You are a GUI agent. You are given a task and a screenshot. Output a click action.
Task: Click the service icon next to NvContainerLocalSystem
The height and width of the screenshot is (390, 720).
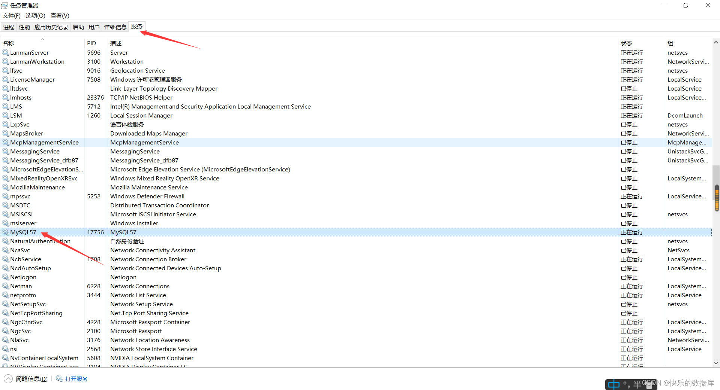coord(6,358)
